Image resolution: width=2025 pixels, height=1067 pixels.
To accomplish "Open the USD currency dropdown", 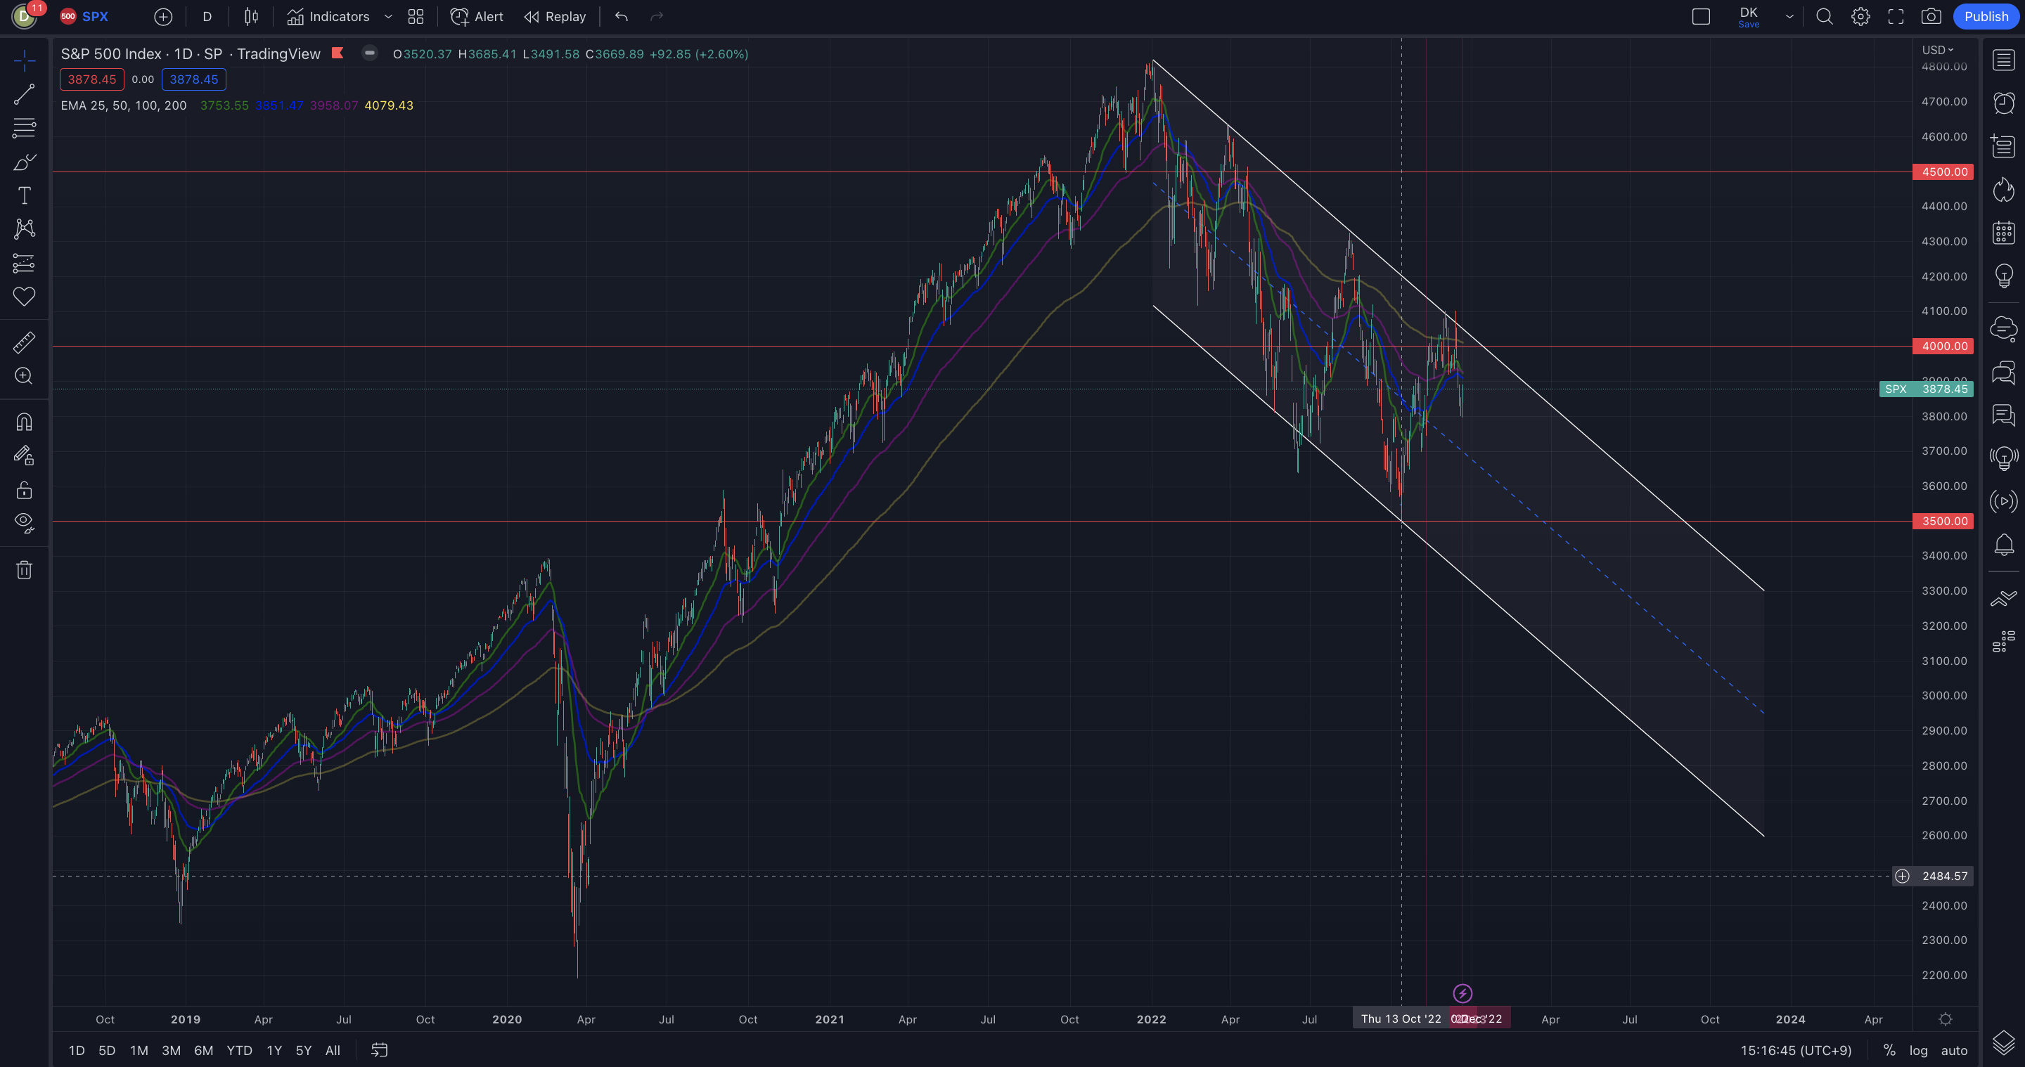I will coord(1938,49).
